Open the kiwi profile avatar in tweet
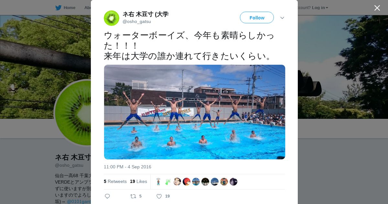Screen dimensions: 388x204 [112, 18]
